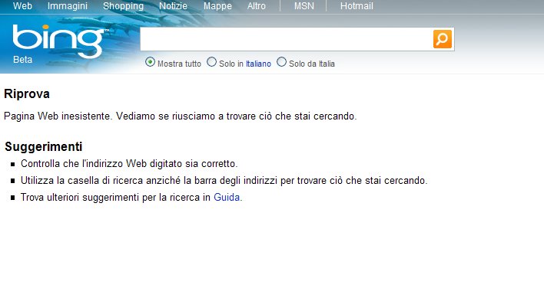Open the Guida help link
Image resolution: width=544 pixels, height=285 pixels.
pyautogui.click(x=227, y=197)
